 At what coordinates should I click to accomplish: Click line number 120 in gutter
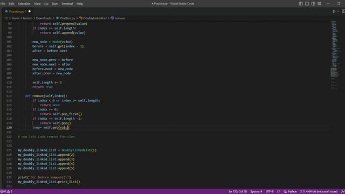tap(9, 128)
